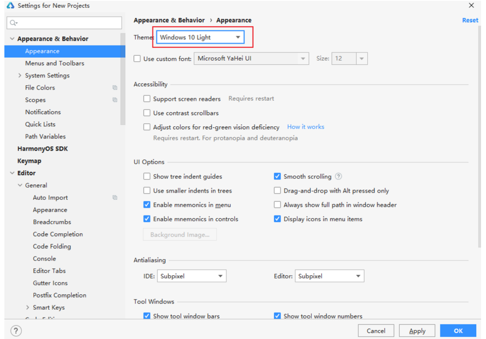The image size is (486, 339).
Task: Close the Settings for New Projects dialog
Action: (x=471, y=5)
